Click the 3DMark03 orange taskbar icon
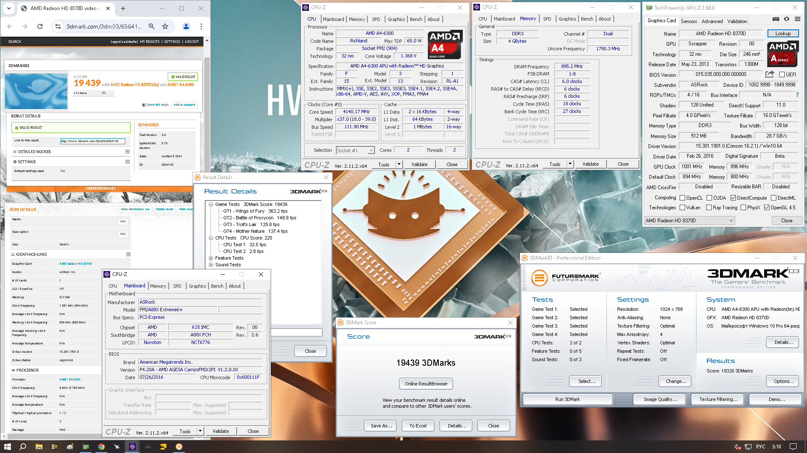This screenshot has width=807, height=453. click(x=179, y=447)
